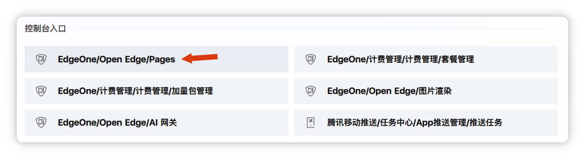Select the blank area of 图片渲染 card
This screenshot has height=159, width=585.
[x=505, y=91]
